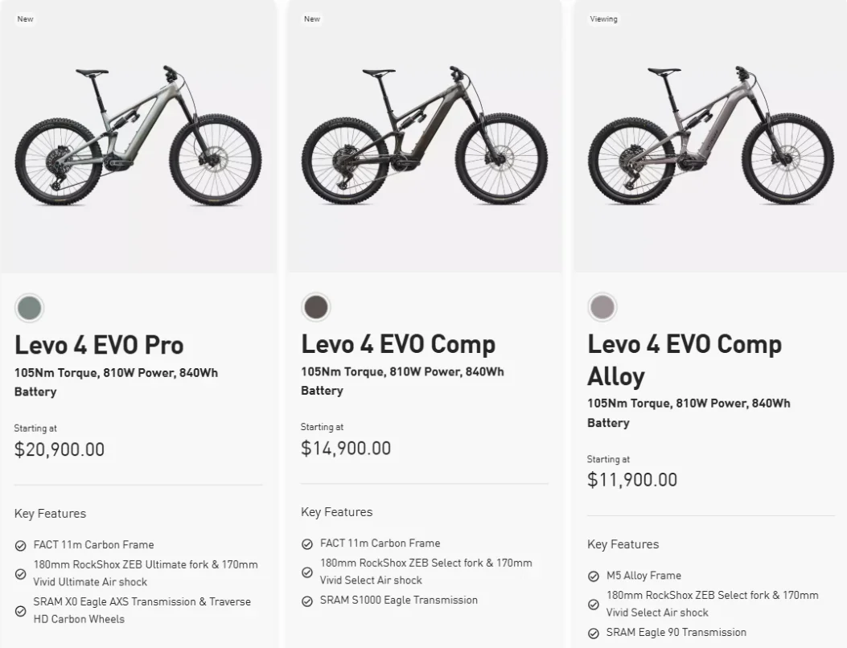Open the Levo 4 EVO Comp Alloy title
Image resolution: width=847 pixels, height=648 pixels.
coord(685,359)
